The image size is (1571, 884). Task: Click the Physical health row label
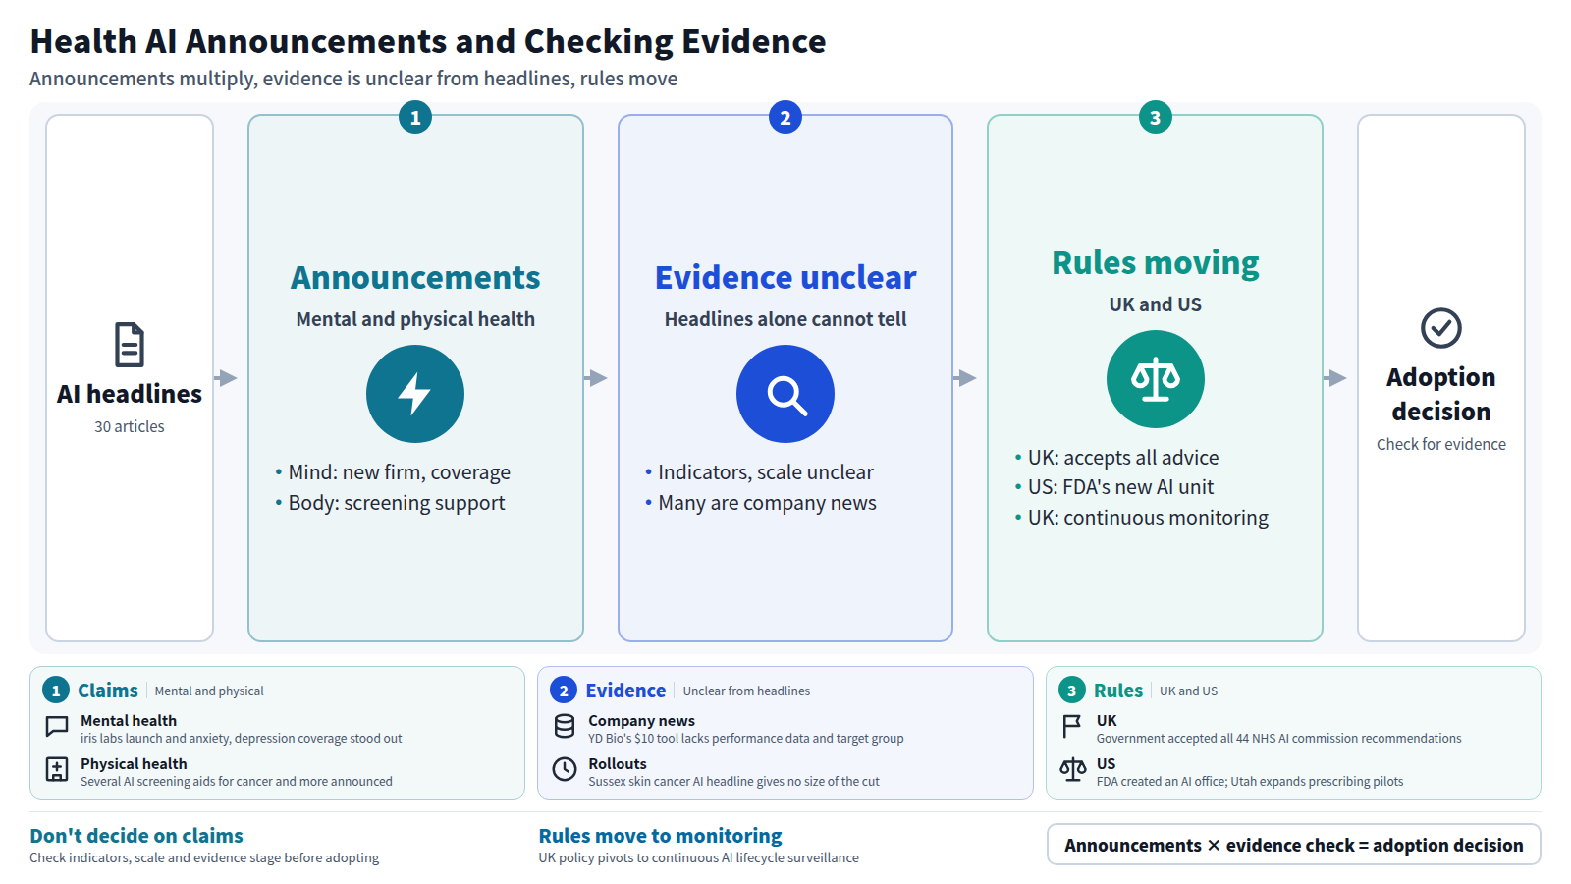point(134,764)
